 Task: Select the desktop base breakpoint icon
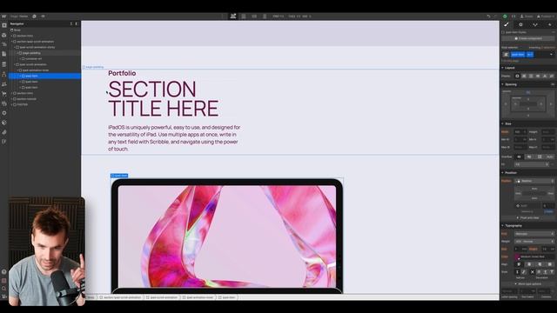pos(233,17)
